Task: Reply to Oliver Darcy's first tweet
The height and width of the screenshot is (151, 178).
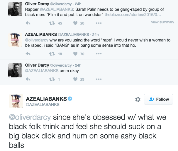Action: click(28, 23)
